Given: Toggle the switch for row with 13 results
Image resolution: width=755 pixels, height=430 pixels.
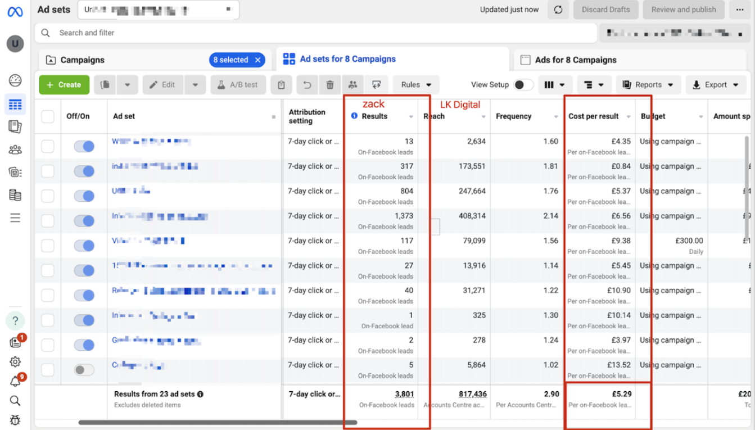Looking at the screenshot, I should 84,146.
